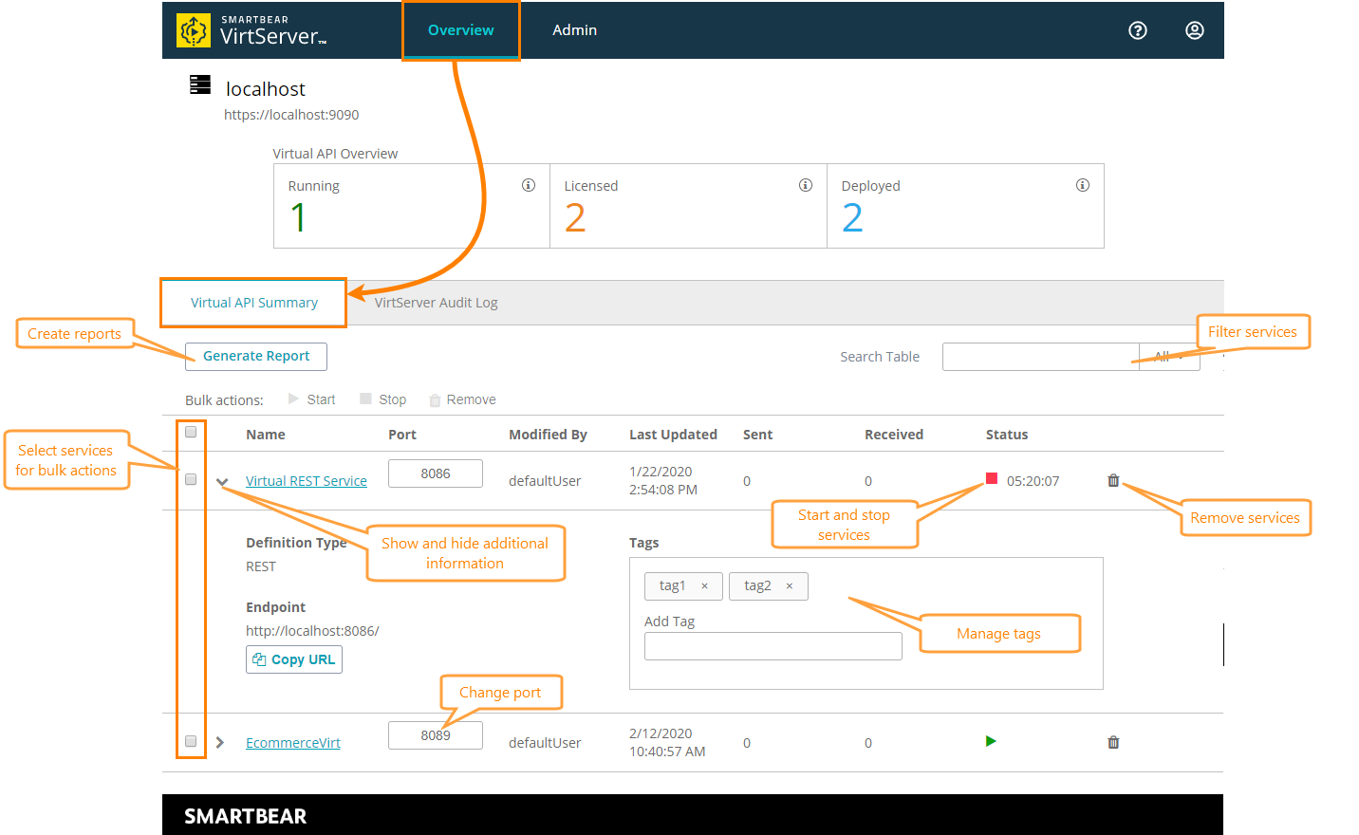This screenshot has height=835, width=1359.
Task: Sort by Status column header
Action: tap(1007, 435)
